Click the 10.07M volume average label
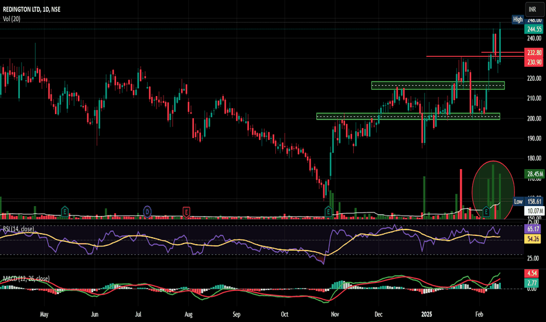Viewport: 546px width, 322px height. [x=534, y=211]
